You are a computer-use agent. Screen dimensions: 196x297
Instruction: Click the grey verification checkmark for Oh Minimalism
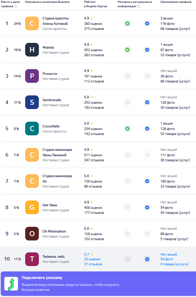coord(147,234)
